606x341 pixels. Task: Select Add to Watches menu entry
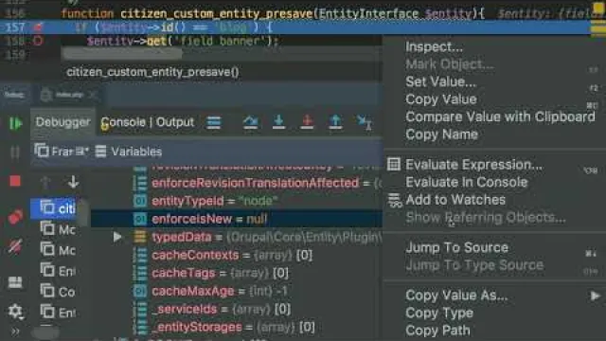coord(455,200)
